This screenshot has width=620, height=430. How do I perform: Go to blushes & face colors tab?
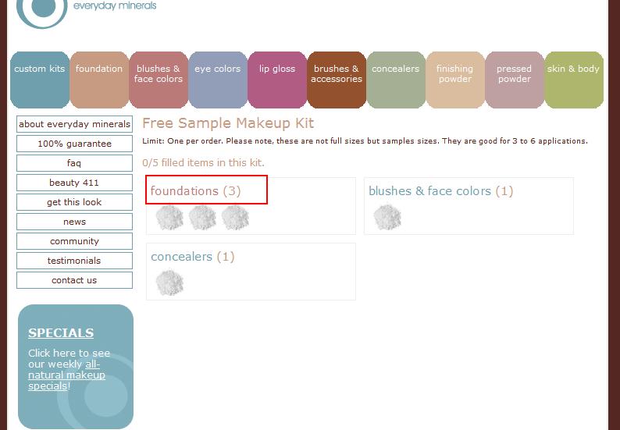point(159,80)
